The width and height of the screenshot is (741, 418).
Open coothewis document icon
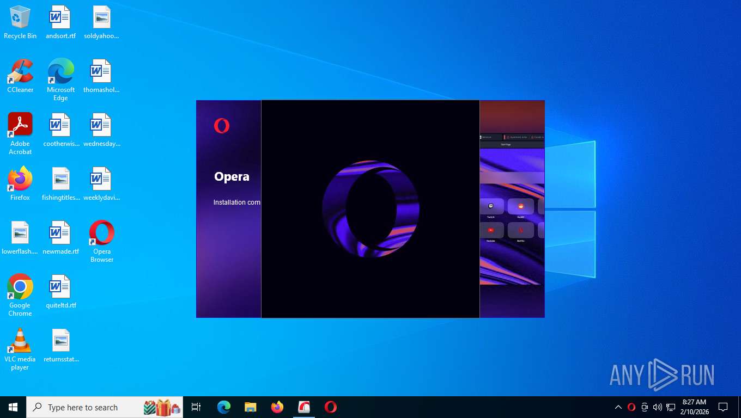tap(60, 130)
